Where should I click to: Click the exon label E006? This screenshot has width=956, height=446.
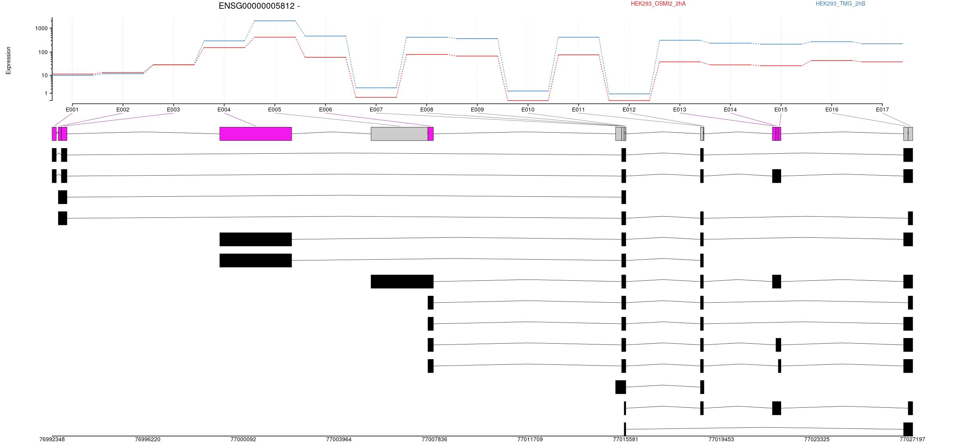pyautogui.click(x=325, y=110)
